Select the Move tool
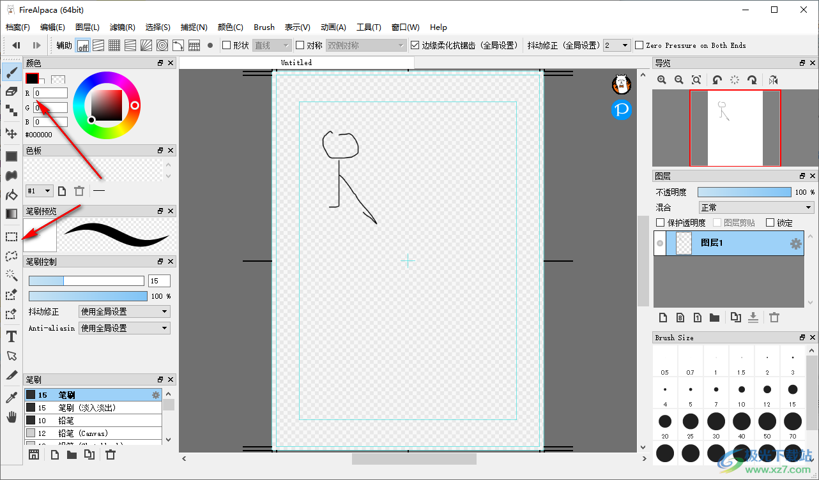 pyautogui.click(x=11, y=133)
